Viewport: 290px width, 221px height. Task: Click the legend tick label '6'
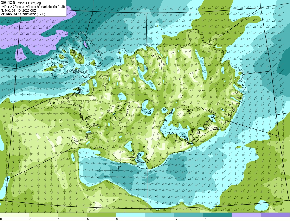click(x=88, y=219)
